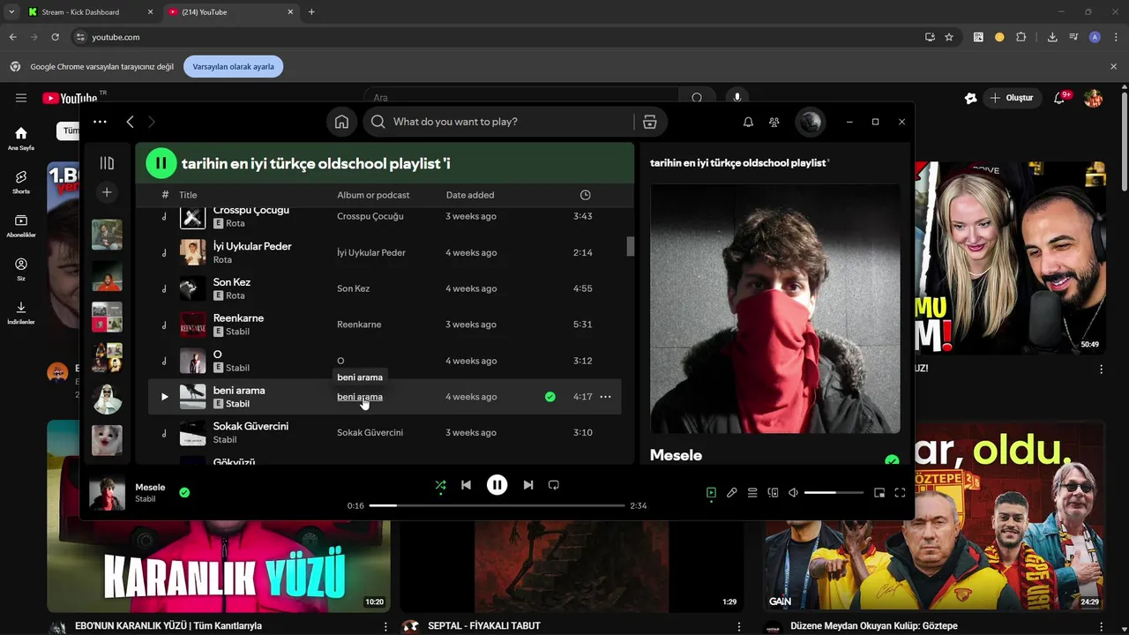1129x635 pixels.
Task: Toggle repeat mode in the Spotify player
Action: tap(554, 485)
